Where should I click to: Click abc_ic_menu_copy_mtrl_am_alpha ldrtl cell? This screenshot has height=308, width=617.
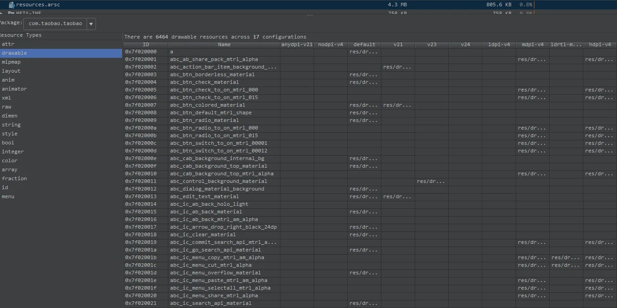566,257
